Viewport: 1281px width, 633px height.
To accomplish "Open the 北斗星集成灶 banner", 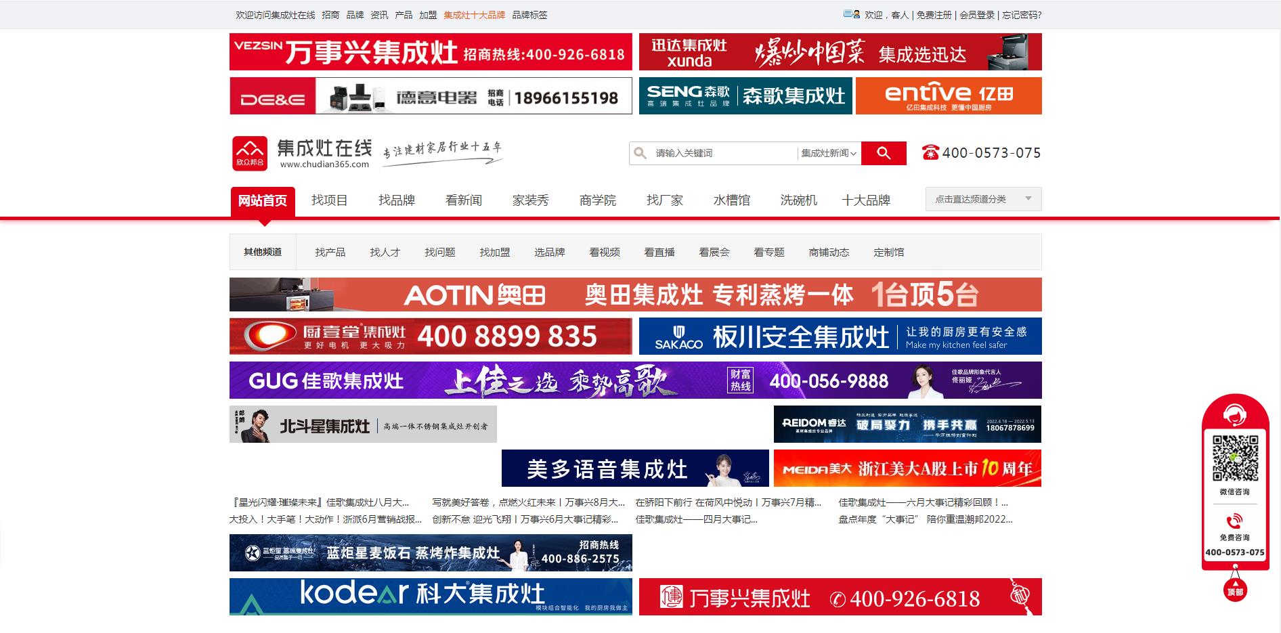I will (x=363, y=424).
